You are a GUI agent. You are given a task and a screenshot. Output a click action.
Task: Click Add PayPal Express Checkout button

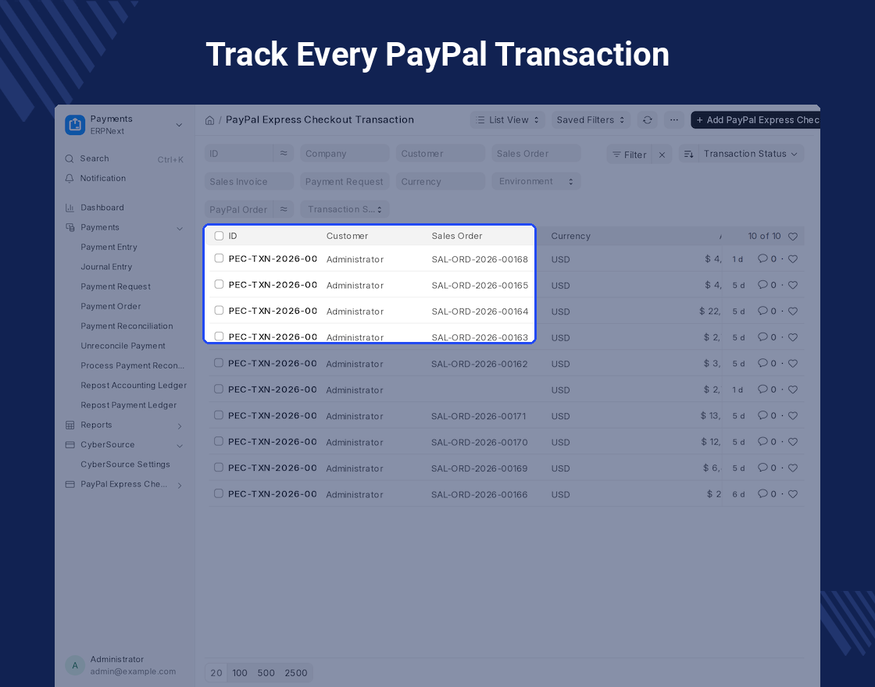point(755,120)
